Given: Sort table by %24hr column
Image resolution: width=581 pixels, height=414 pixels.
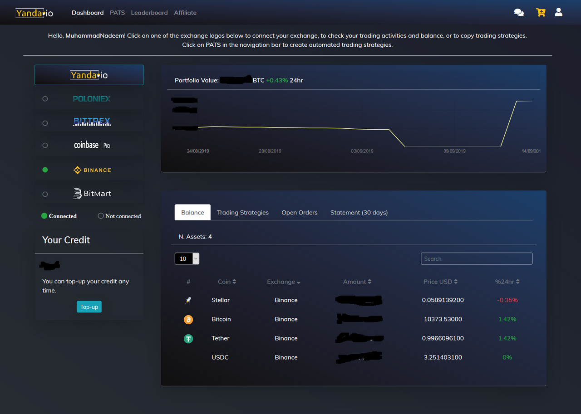Looking at the screenshot, I should point(507,282).
